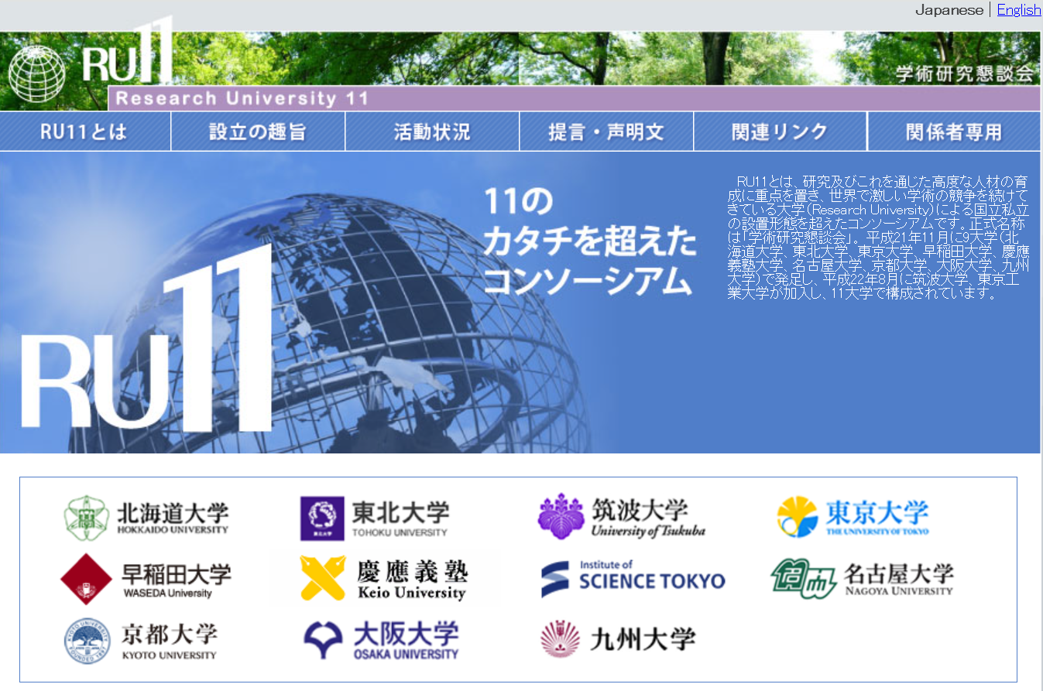
Task: Open the 設立の趣旨 menu item
Action: [258, 132]
